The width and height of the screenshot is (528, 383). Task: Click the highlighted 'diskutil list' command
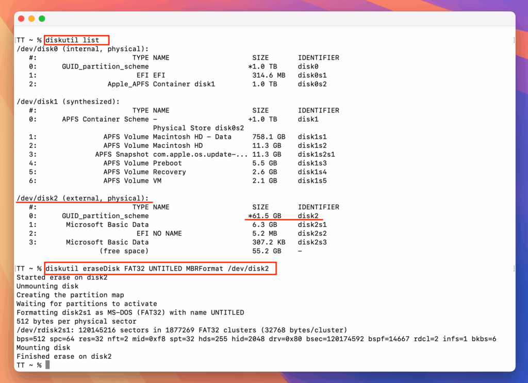pos(76,40)
